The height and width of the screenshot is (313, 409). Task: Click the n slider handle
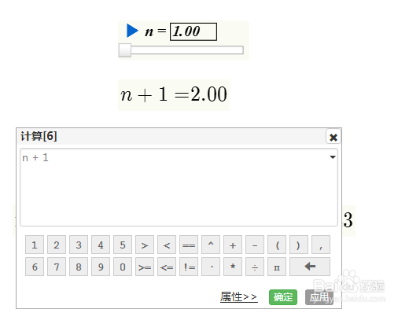(x=125, y=50)
